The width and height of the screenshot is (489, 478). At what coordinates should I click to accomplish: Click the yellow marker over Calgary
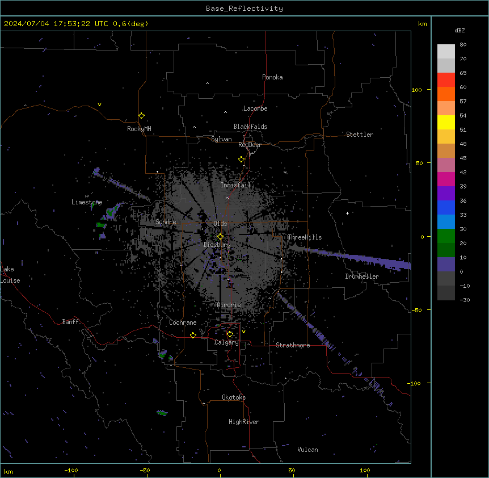230,334
